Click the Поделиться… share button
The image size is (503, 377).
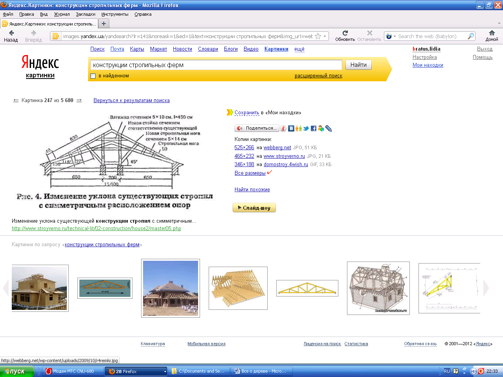[257, 128]
